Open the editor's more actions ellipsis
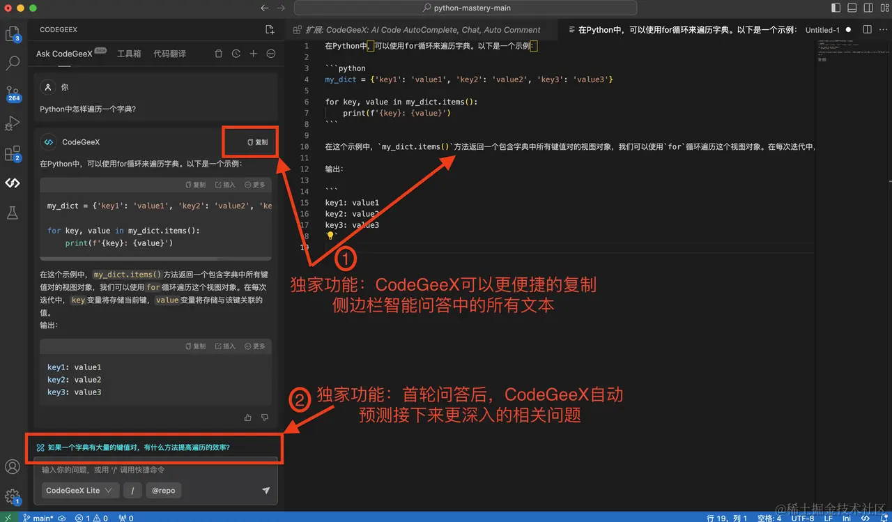892x522 pixels. 882,30
